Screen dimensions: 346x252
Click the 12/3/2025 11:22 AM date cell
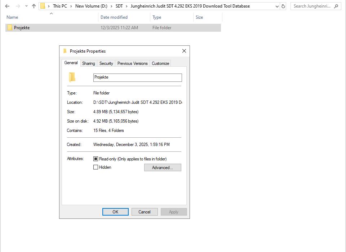119,28
